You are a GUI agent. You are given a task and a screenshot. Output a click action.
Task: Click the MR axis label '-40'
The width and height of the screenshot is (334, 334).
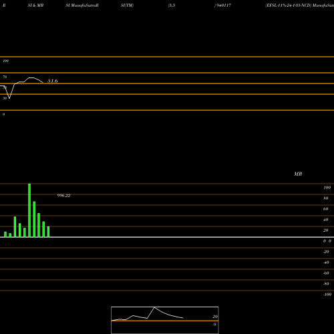326,263
